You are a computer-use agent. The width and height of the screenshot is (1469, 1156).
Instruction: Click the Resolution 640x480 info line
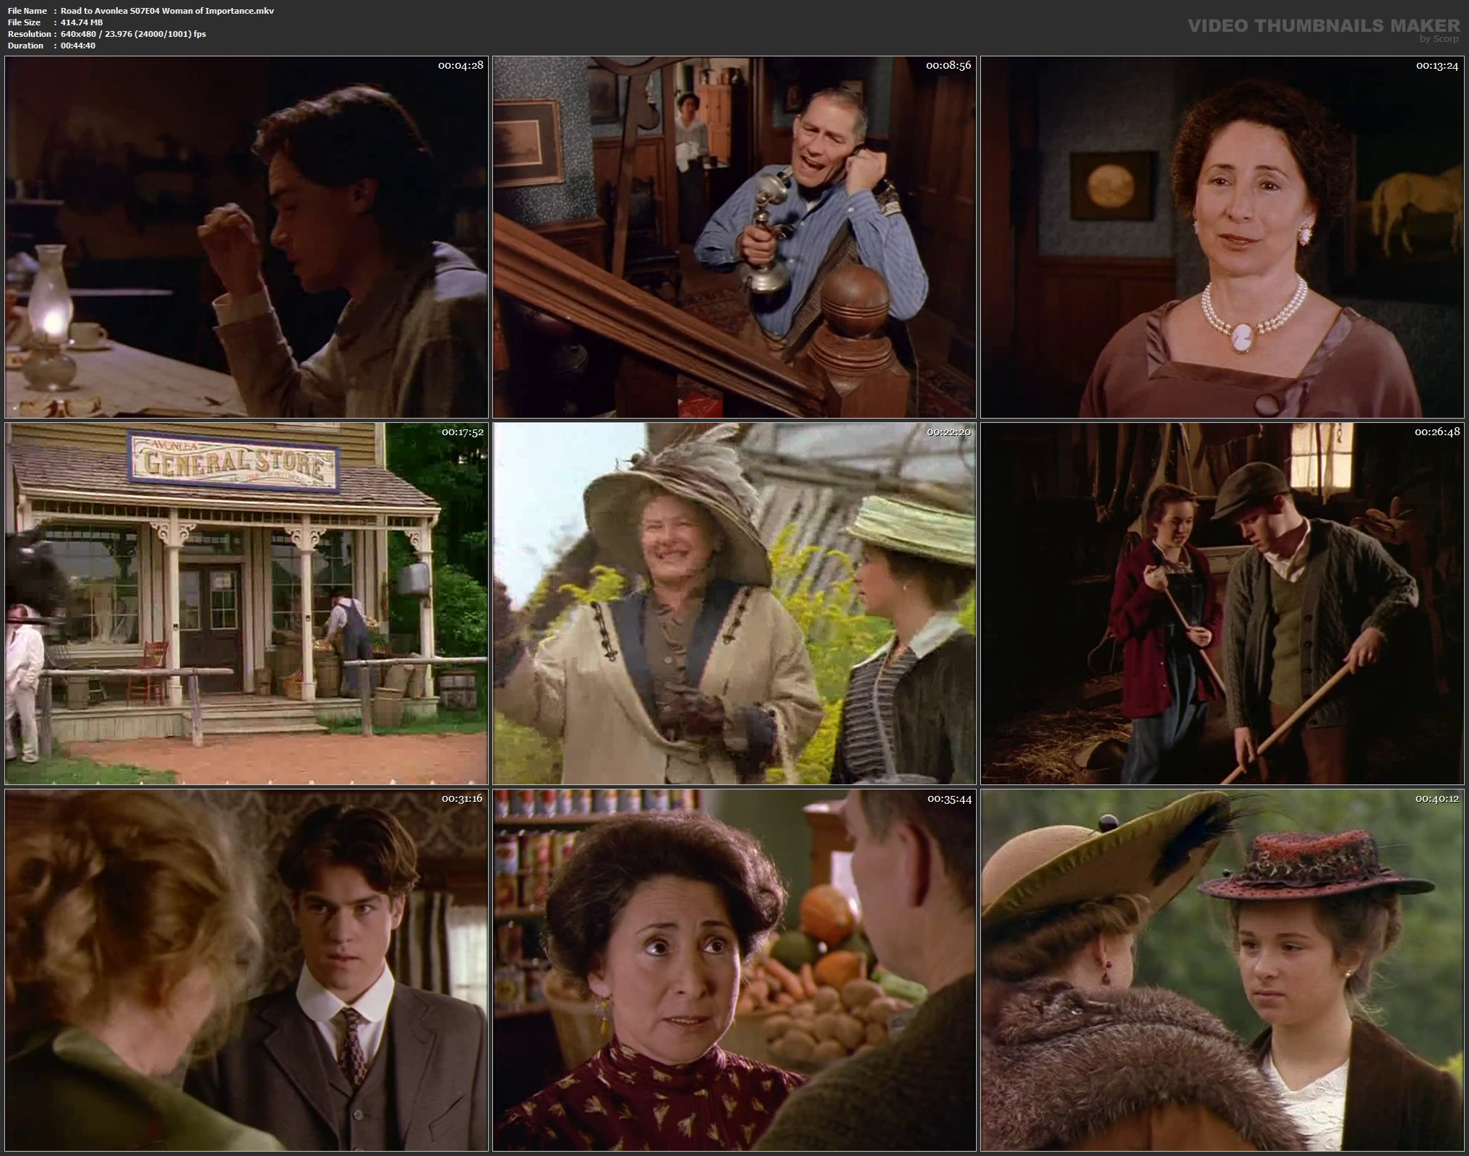107,34
